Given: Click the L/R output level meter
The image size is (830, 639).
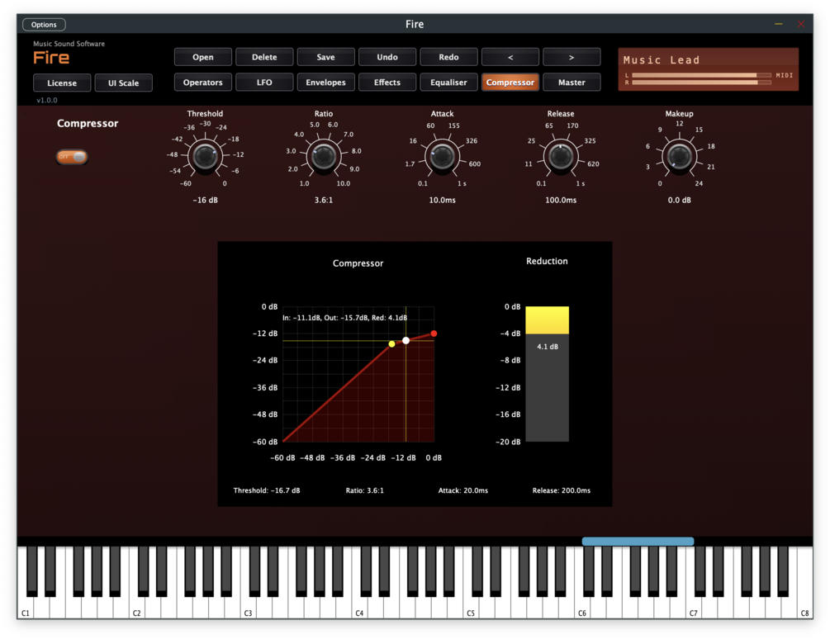Looking at the screenshot, I should (701, 78).
